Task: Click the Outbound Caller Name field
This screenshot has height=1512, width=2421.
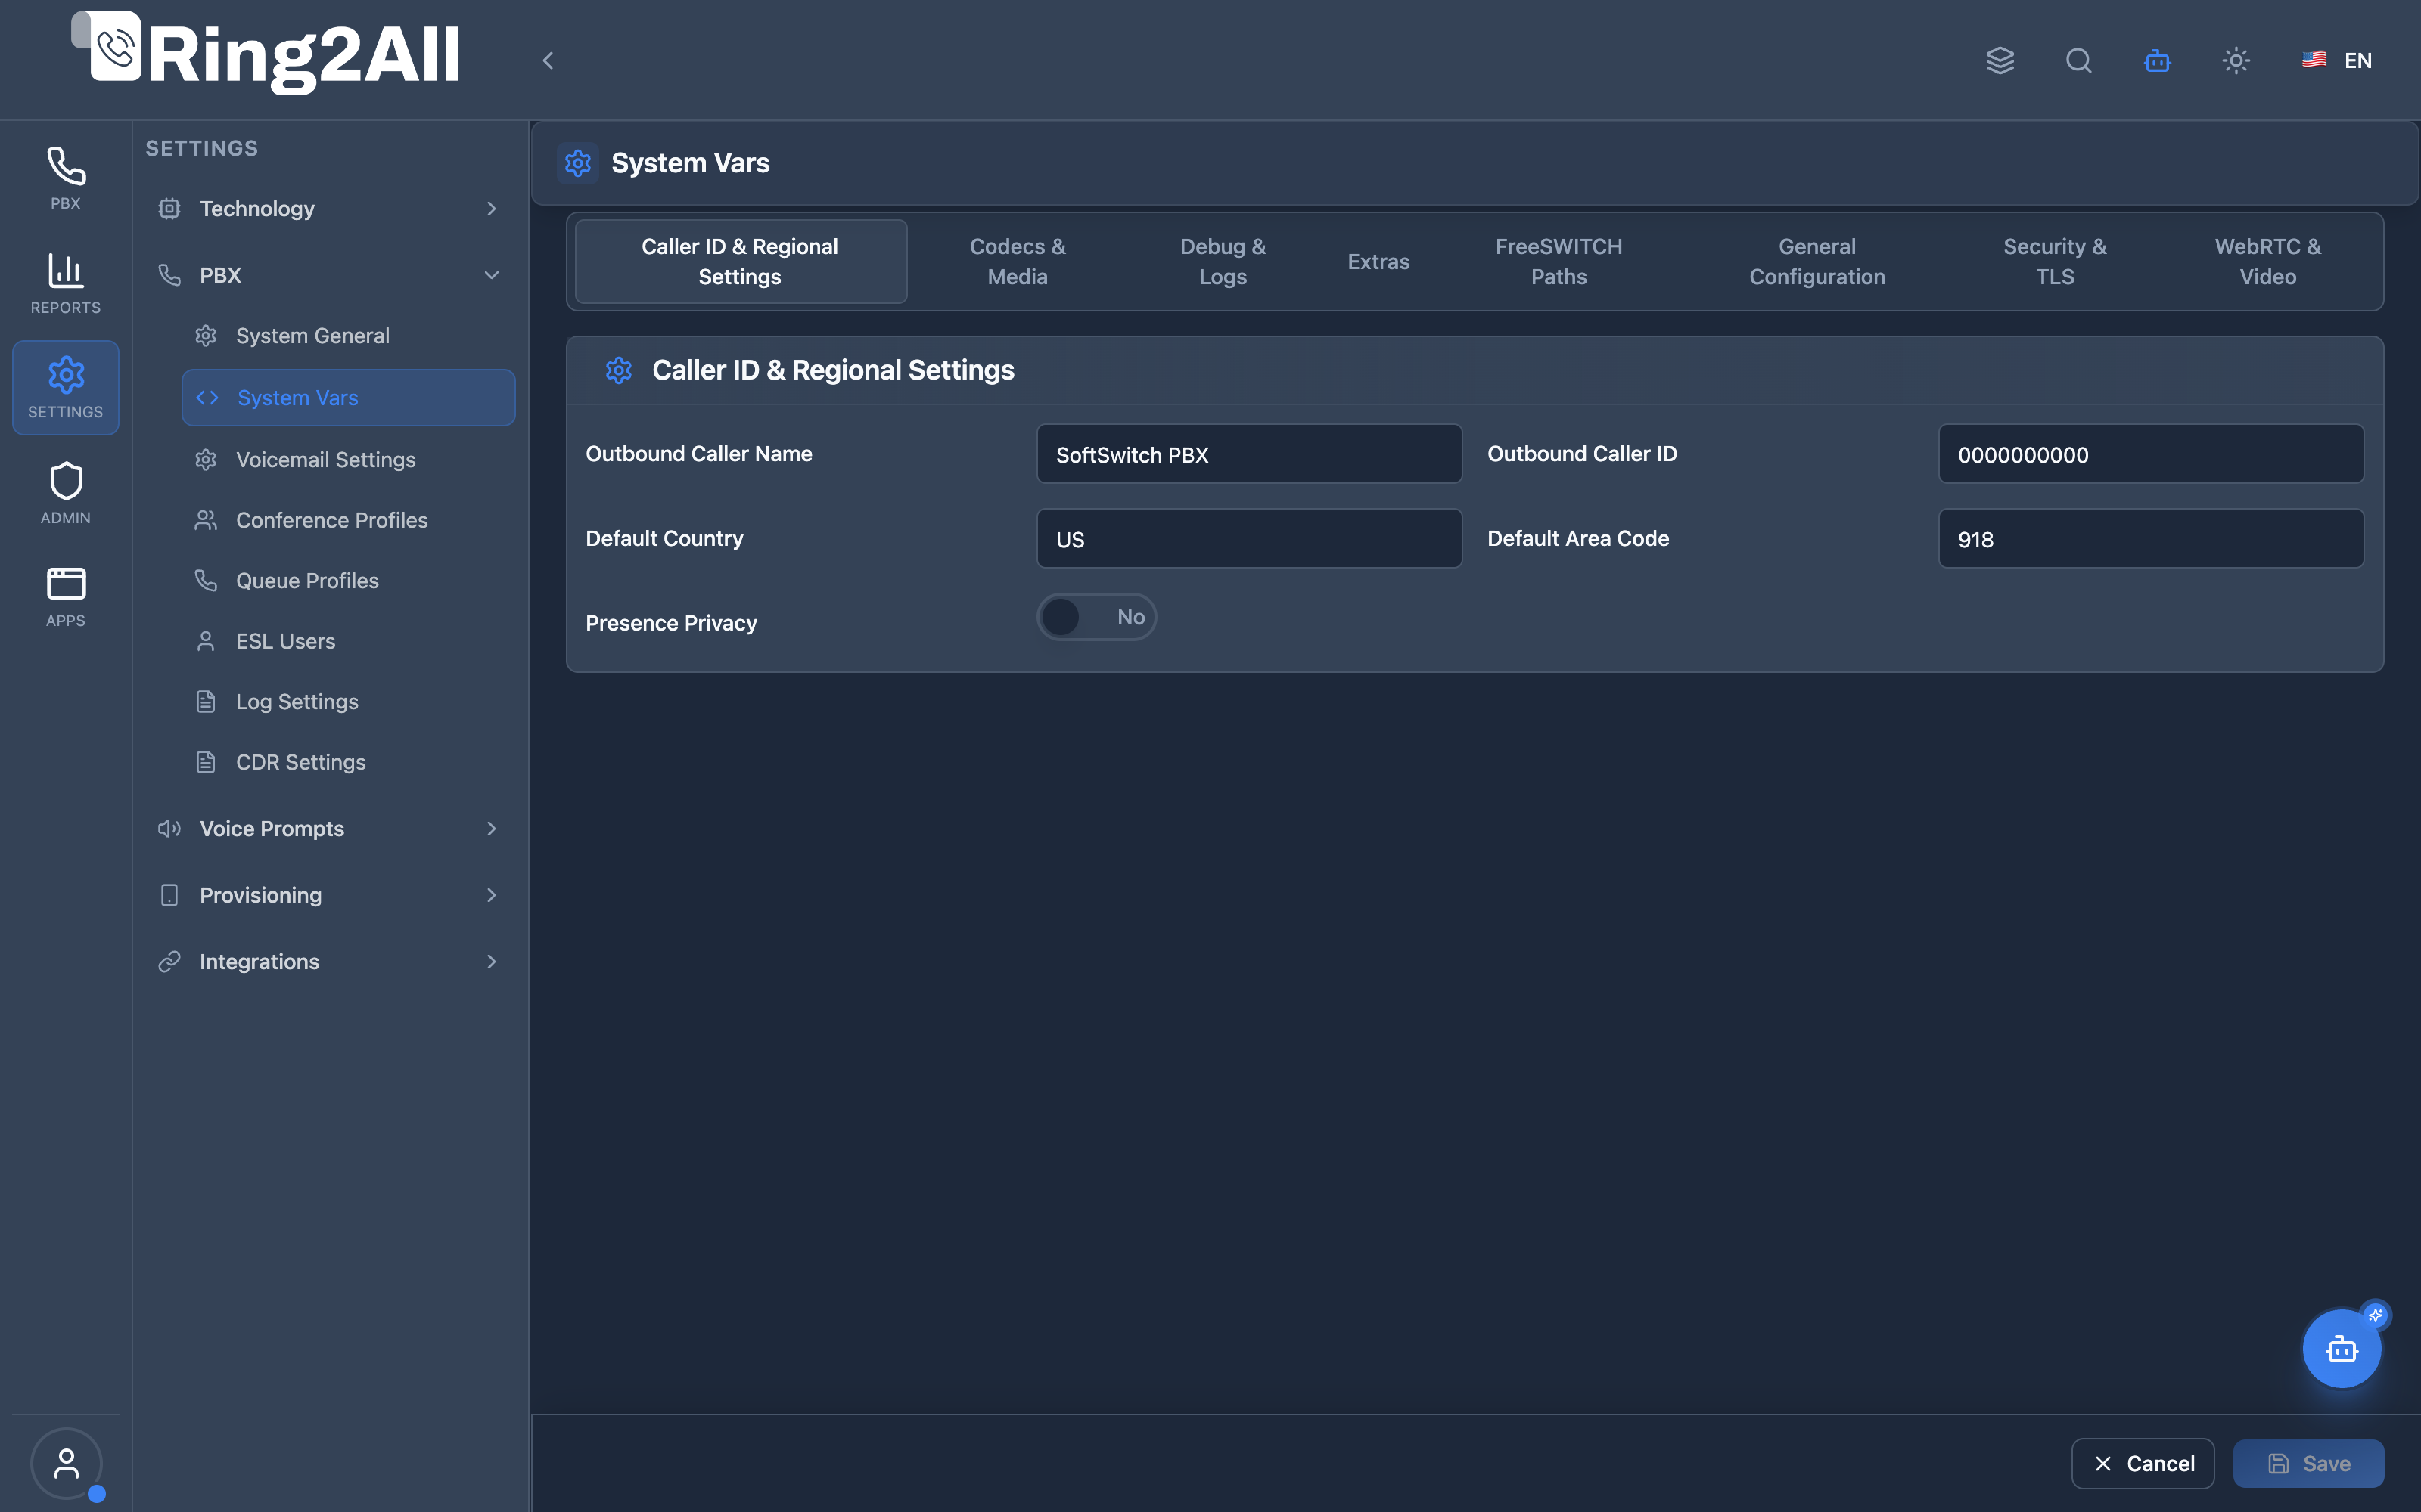Action: point(1250,454)
